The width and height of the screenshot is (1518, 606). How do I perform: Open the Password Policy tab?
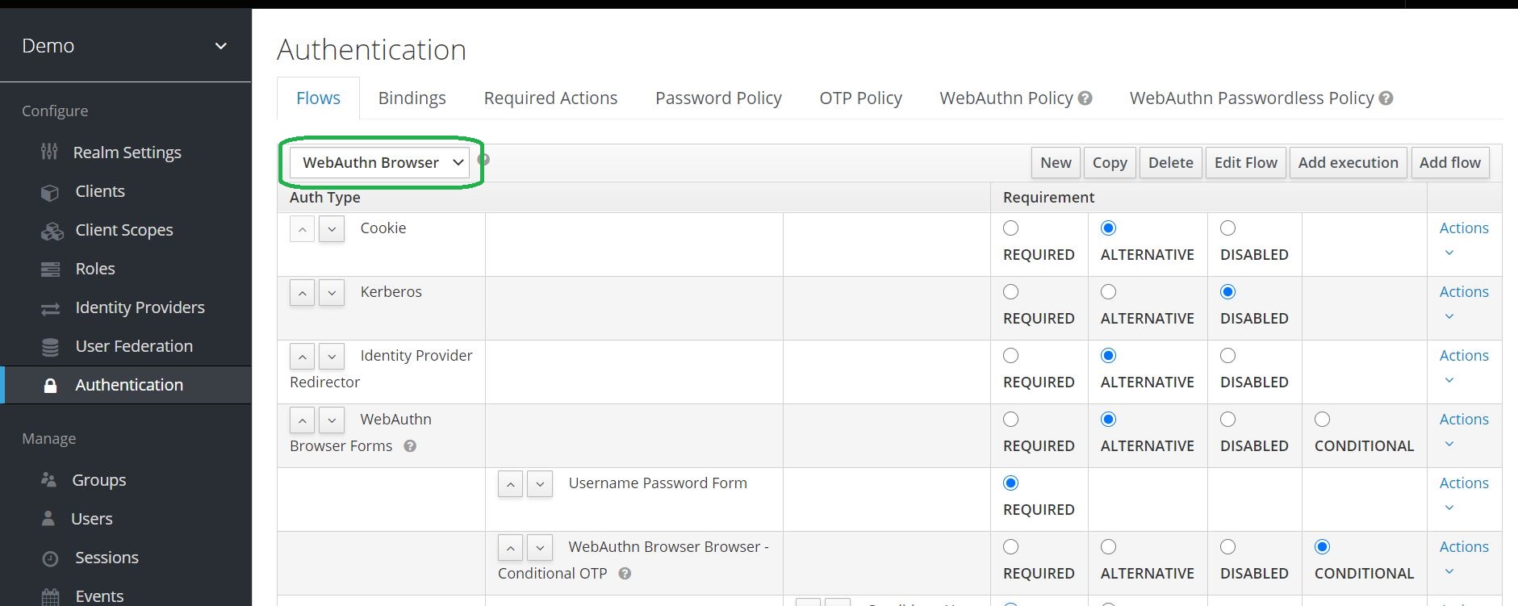click(x=718, y=98)
